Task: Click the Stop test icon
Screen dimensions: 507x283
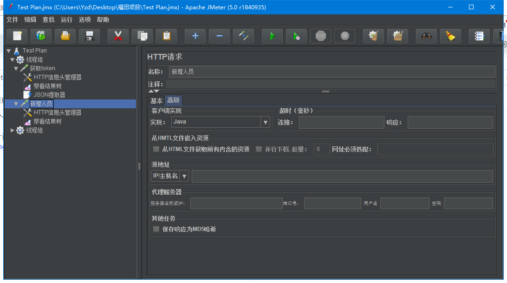Action: (320, 36)
